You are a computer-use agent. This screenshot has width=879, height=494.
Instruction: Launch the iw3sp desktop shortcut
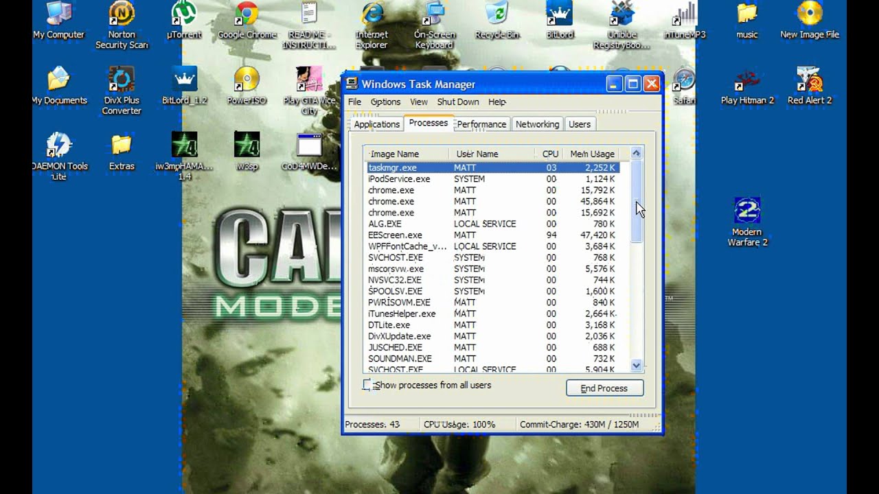(x=247, y=152)
